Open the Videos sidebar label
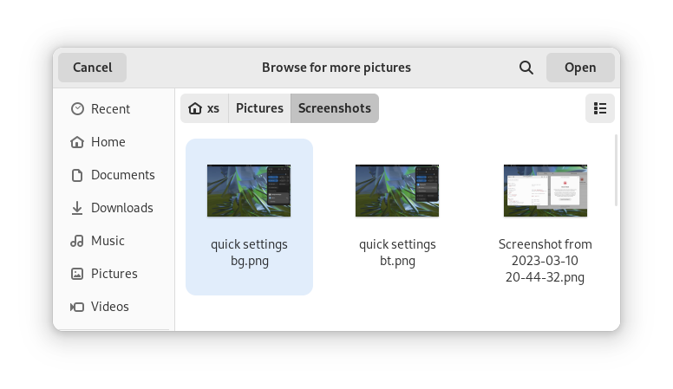673x389 pixels. 110,307
